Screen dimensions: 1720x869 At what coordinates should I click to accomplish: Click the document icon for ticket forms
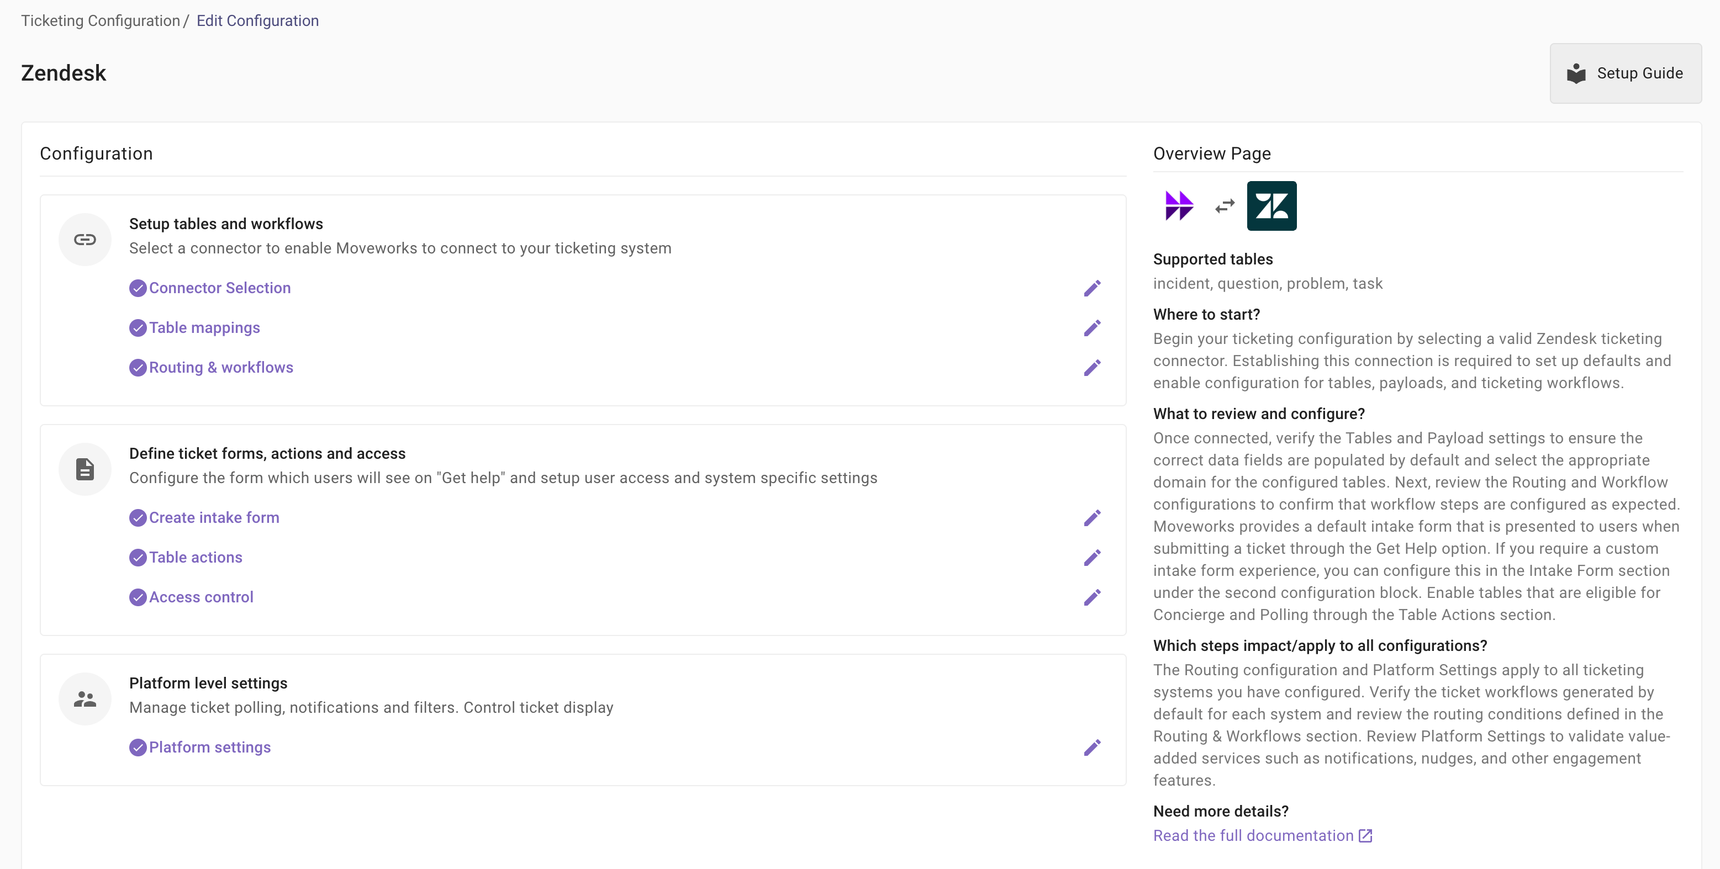coord(85,469)
